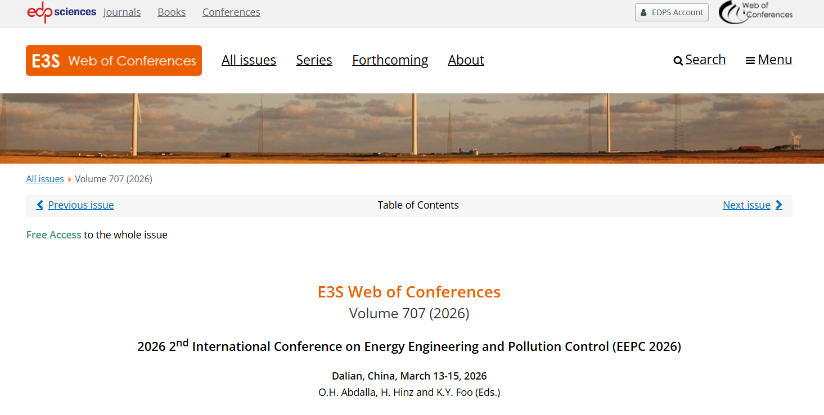Open the Journals link in top bar

(122, 12)
